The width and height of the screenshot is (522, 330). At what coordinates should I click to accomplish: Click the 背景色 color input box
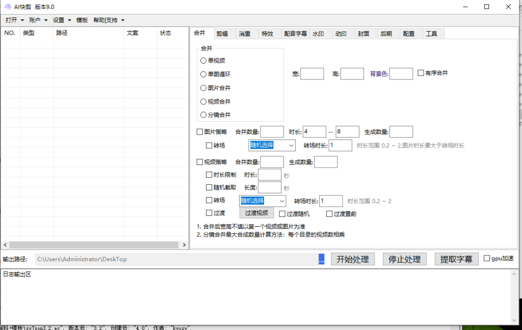coord(401,74)
